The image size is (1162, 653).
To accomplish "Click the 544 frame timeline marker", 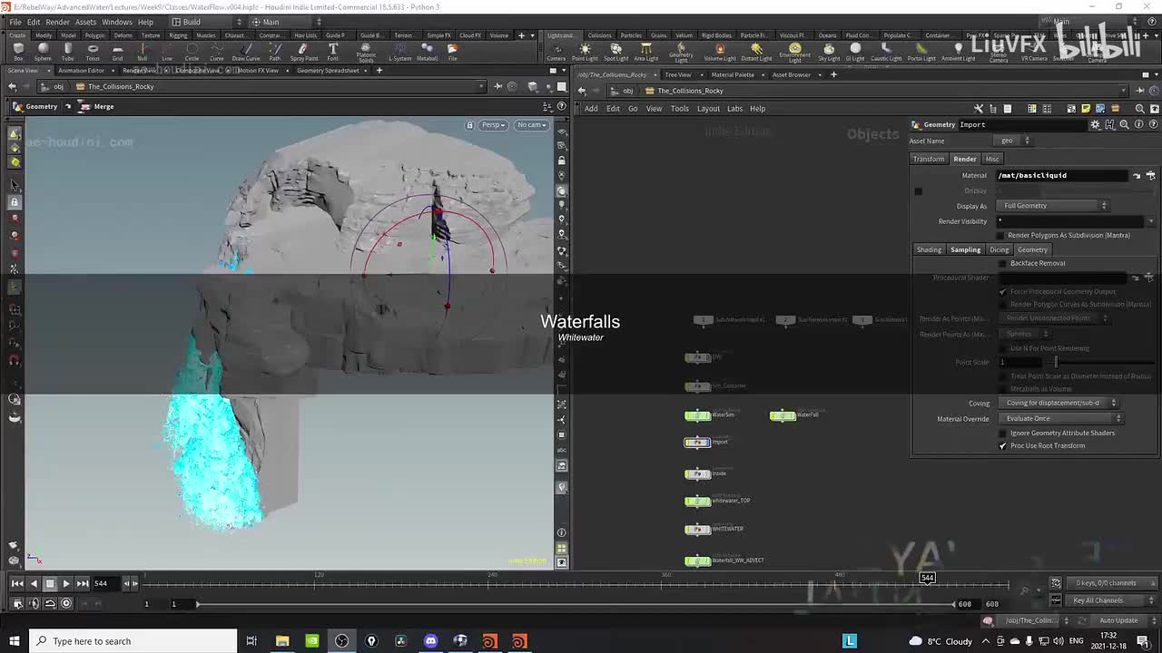I will pyautogui.click(x=927, y=578).
